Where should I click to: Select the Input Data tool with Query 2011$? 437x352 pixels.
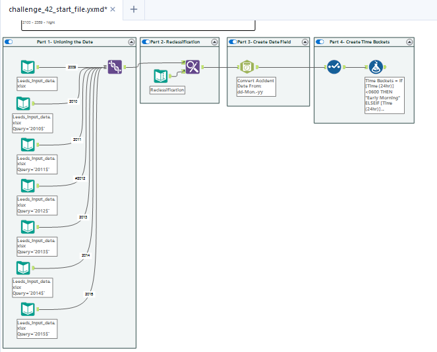pos(28,145)
